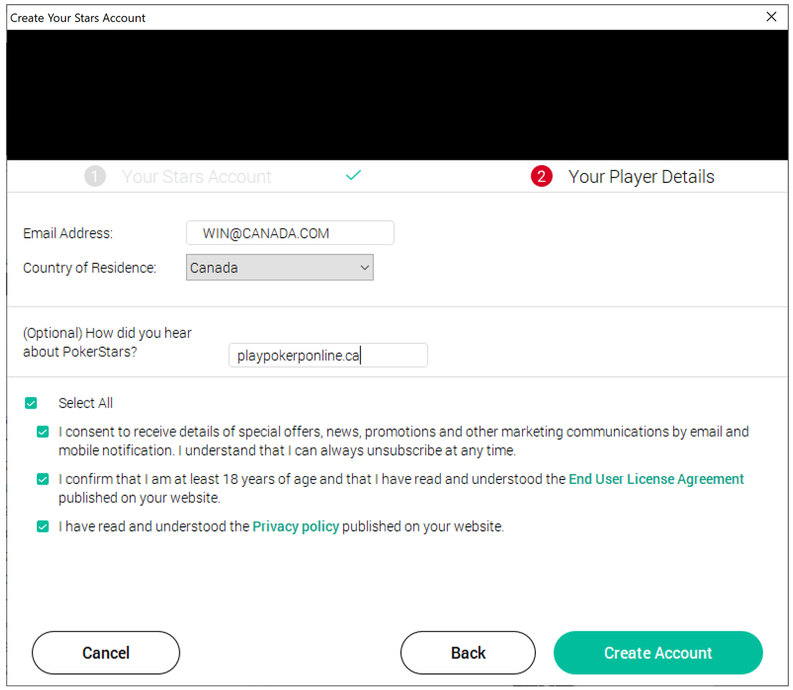This screenshot has width=793, height=690.
Task: Click the Create Your Stars Account title text
Action: pyautogui.click(x=78, y=18)
